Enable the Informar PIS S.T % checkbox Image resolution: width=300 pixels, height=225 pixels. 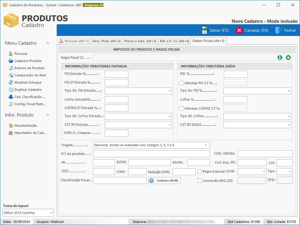pyautogui.click(x=181, y=83)
